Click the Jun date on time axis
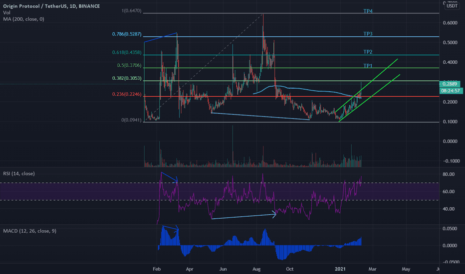Image resolution: width=465 pixels, height=274 pixels. (x=223, y=269)
